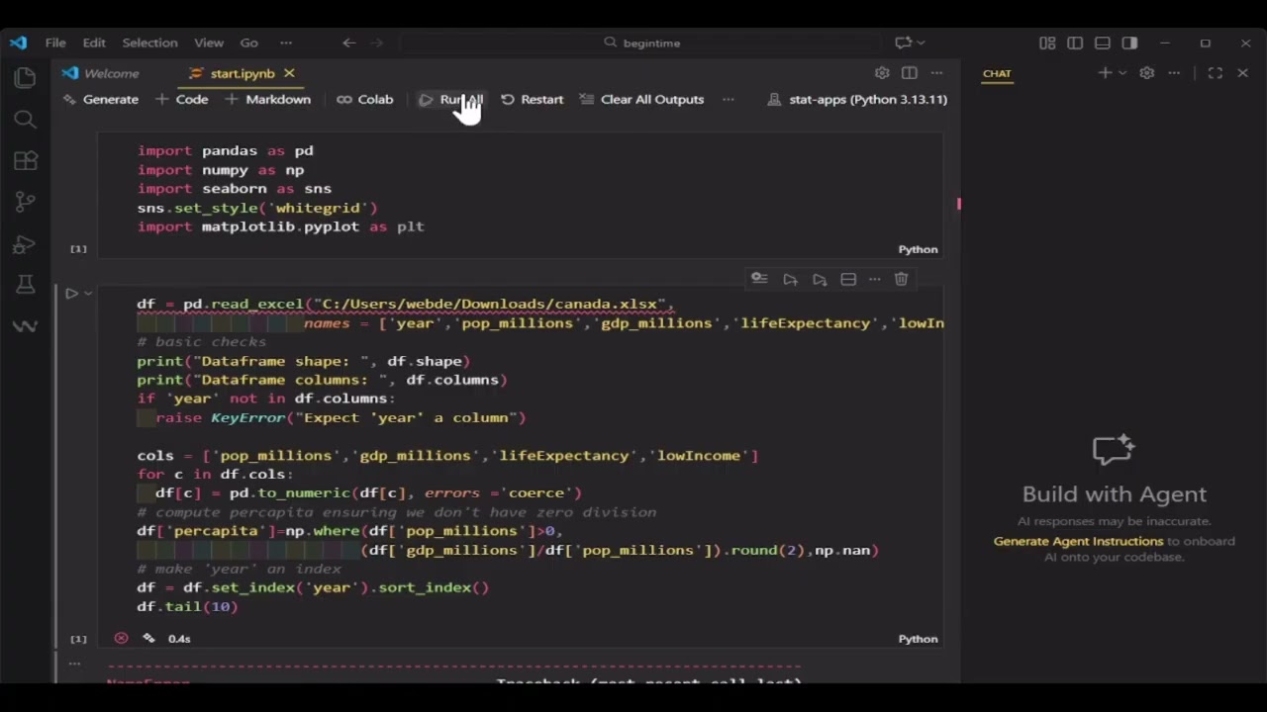Add a new Code cell
This screenshot has height=712, width=1267.
pos(181,100)
